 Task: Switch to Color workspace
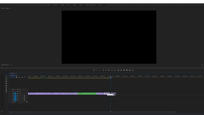click(x=69, y=5)
